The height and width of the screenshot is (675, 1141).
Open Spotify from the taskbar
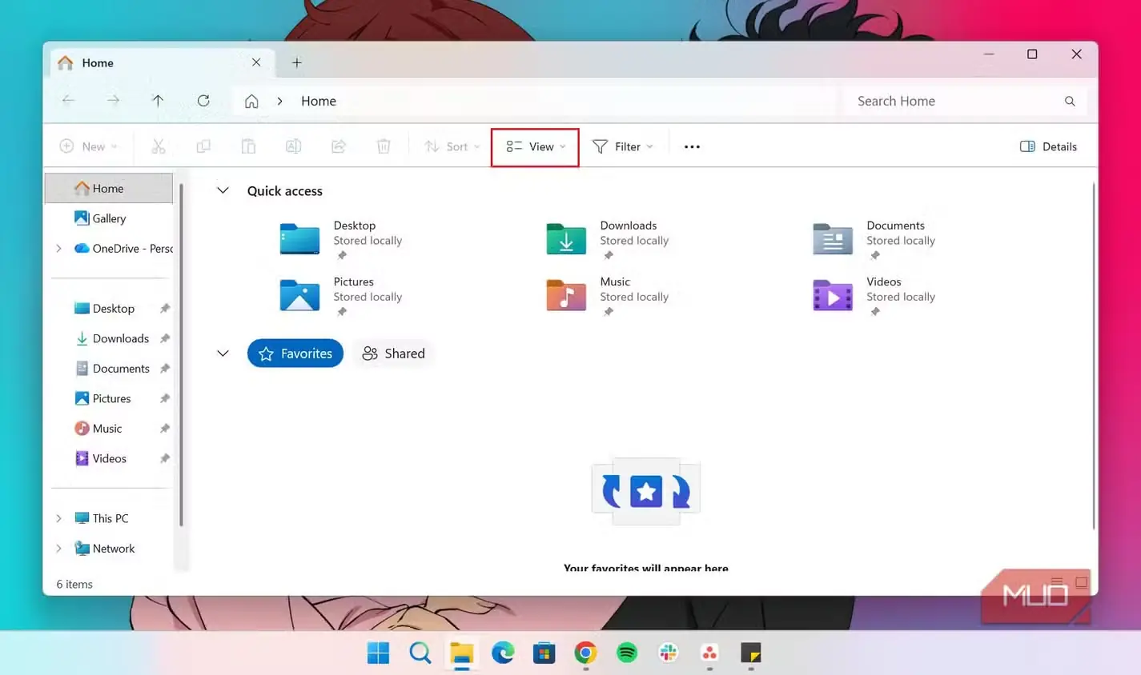tap(627, 653)
